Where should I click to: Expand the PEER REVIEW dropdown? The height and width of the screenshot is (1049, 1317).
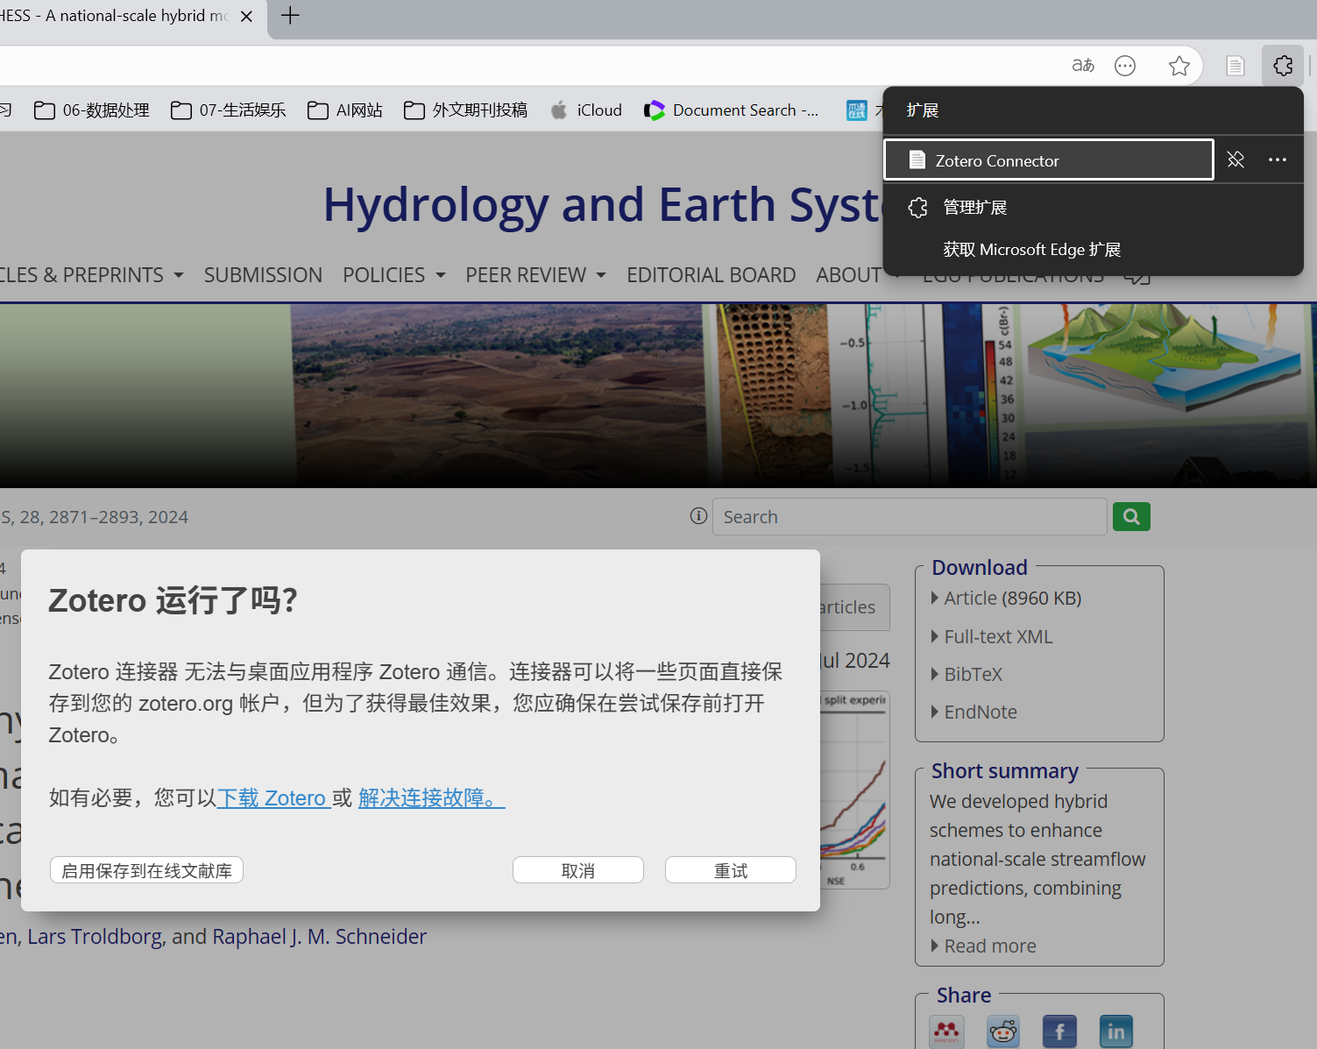(x=536, y=275)
